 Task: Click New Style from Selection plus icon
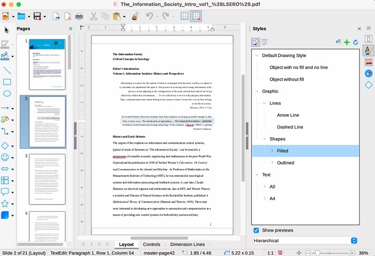[347, 42]
